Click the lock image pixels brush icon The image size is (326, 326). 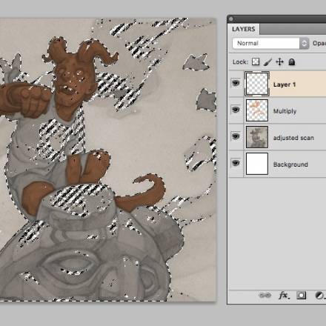point(267,62)
